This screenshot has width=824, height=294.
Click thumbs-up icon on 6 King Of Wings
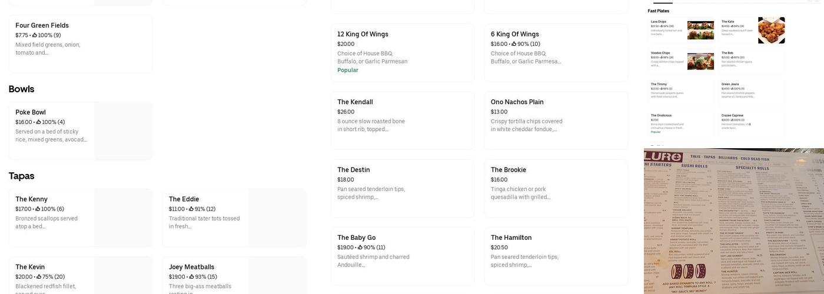(514, 44)
